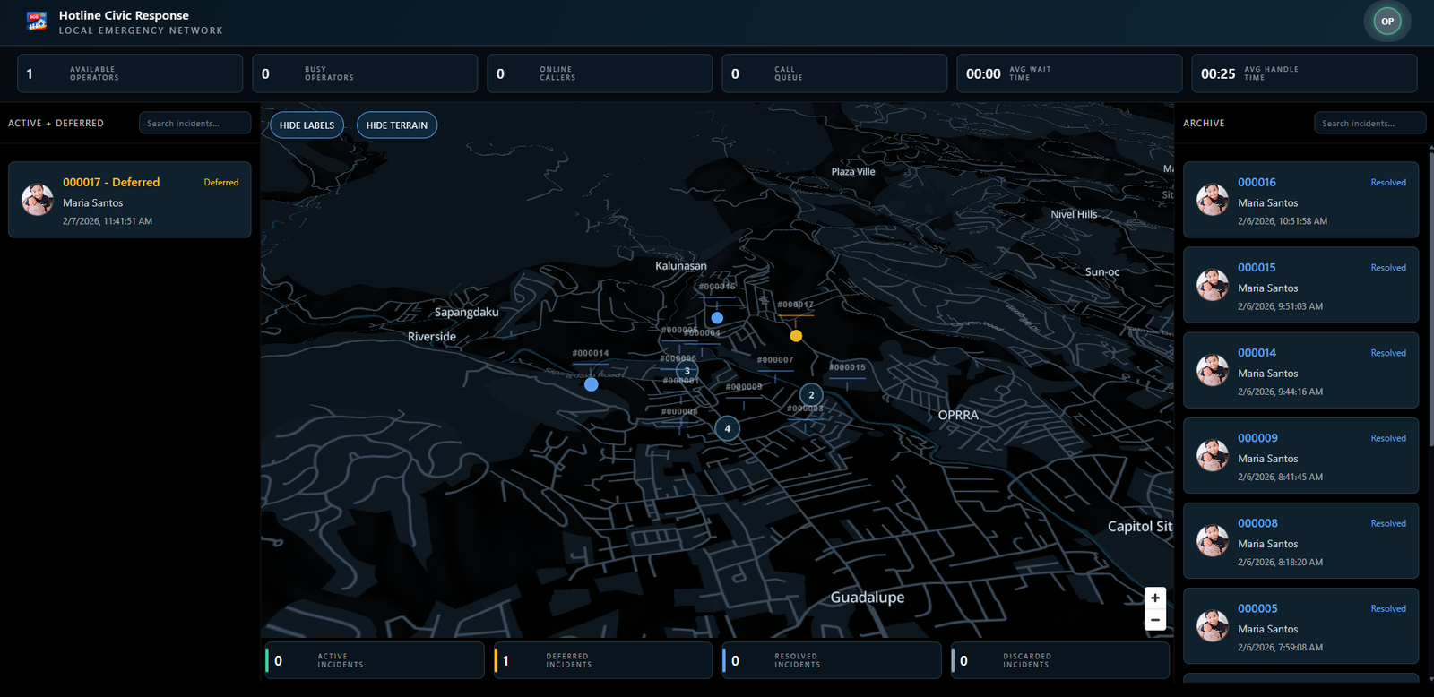Open the cluster marker labeled 2
Screen dimensions: 1434x697
[811, 395]
